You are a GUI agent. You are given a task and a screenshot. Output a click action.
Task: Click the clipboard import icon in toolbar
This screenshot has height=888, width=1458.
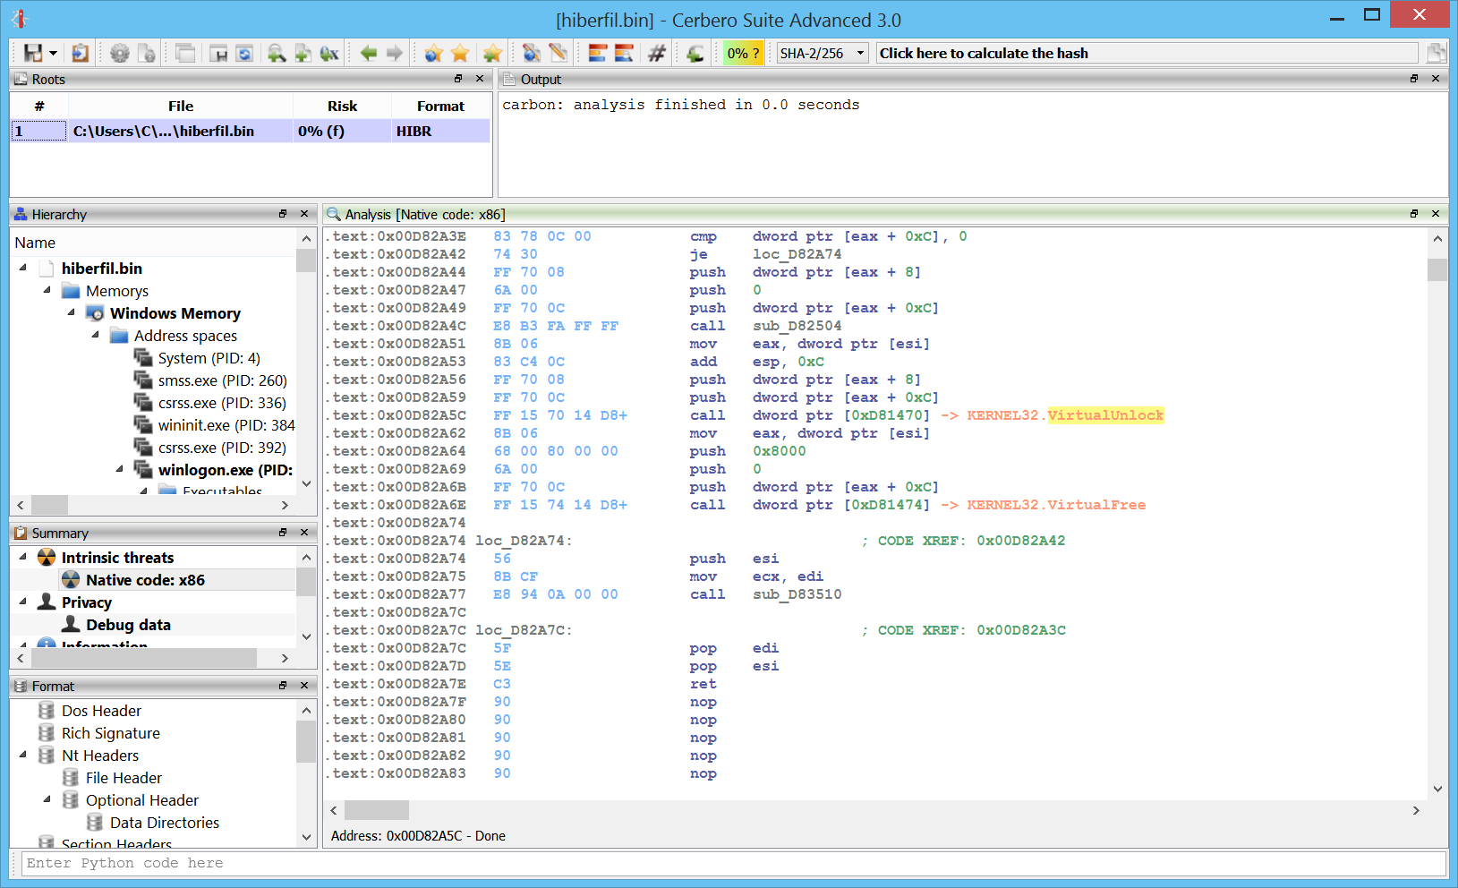click(x=81, y=54)
